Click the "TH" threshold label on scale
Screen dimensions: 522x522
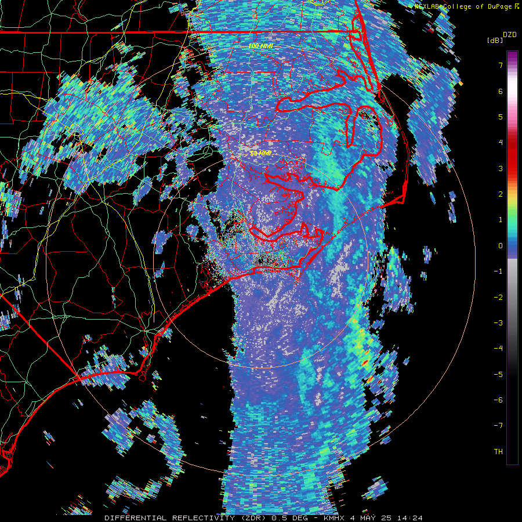tap(498, 452)
